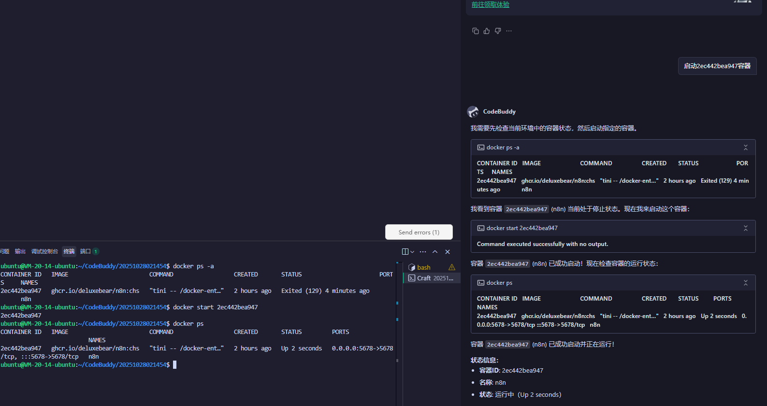Click the terminal icon of the last docker ps block
Image resolution: width=767 pixels, height=406 pixels.
click(481, 283)
